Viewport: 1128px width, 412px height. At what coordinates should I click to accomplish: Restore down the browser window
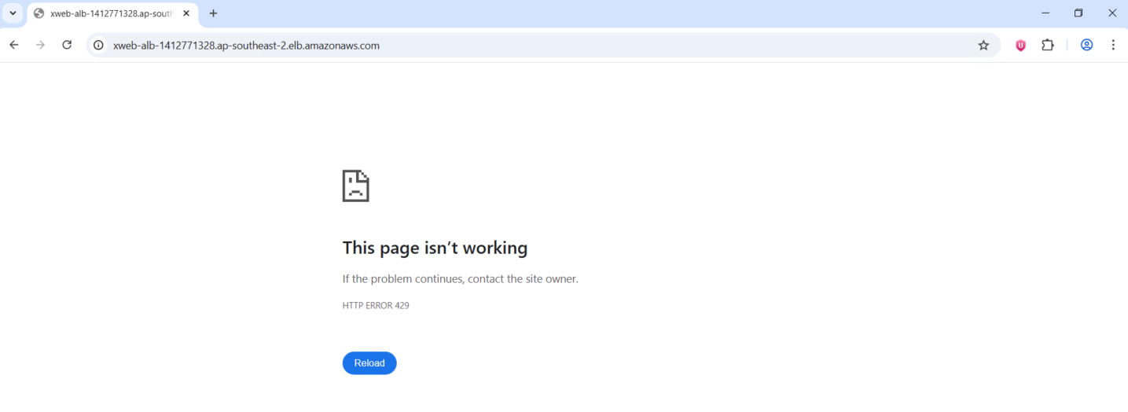(1078, 13)
